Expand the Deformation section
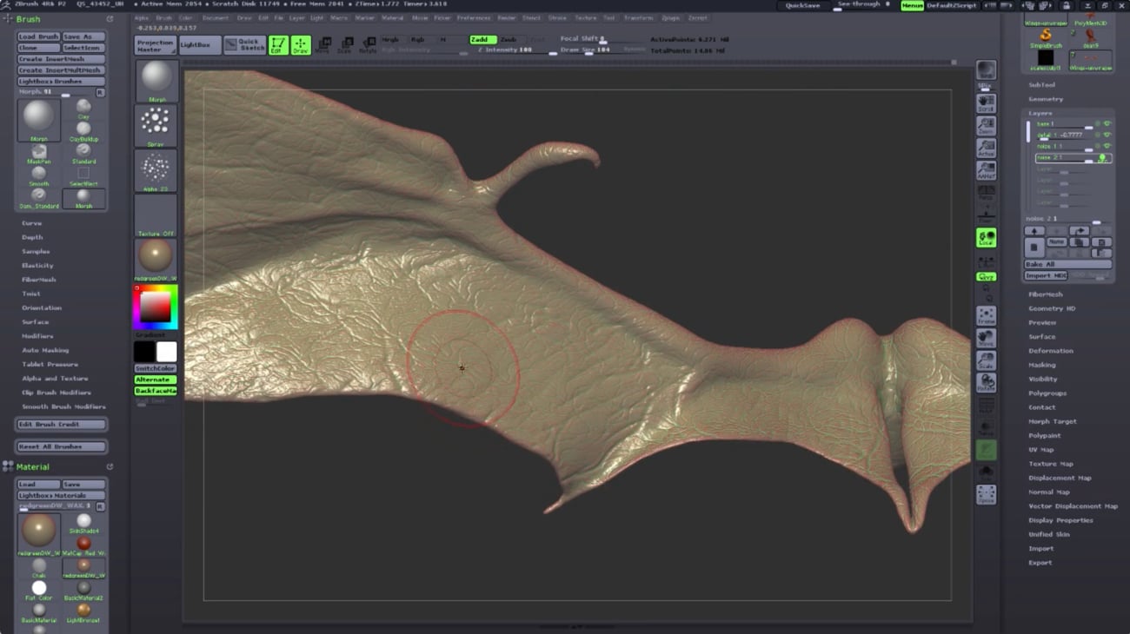 pos(1051,351)
